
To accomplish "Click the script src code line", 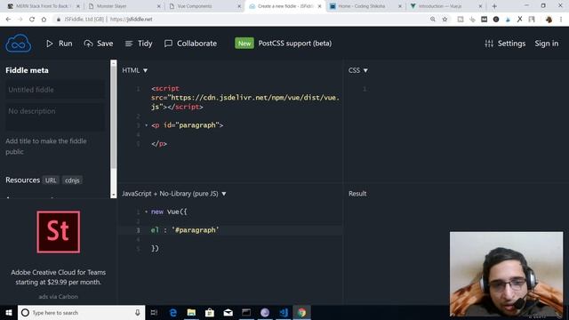I will (245, 98).
